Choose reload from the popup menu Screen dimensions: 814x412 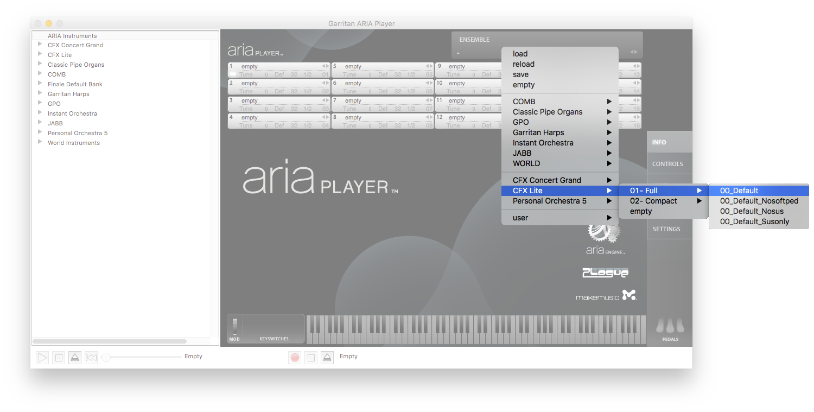pyautogui.click(x=560, y=64)
